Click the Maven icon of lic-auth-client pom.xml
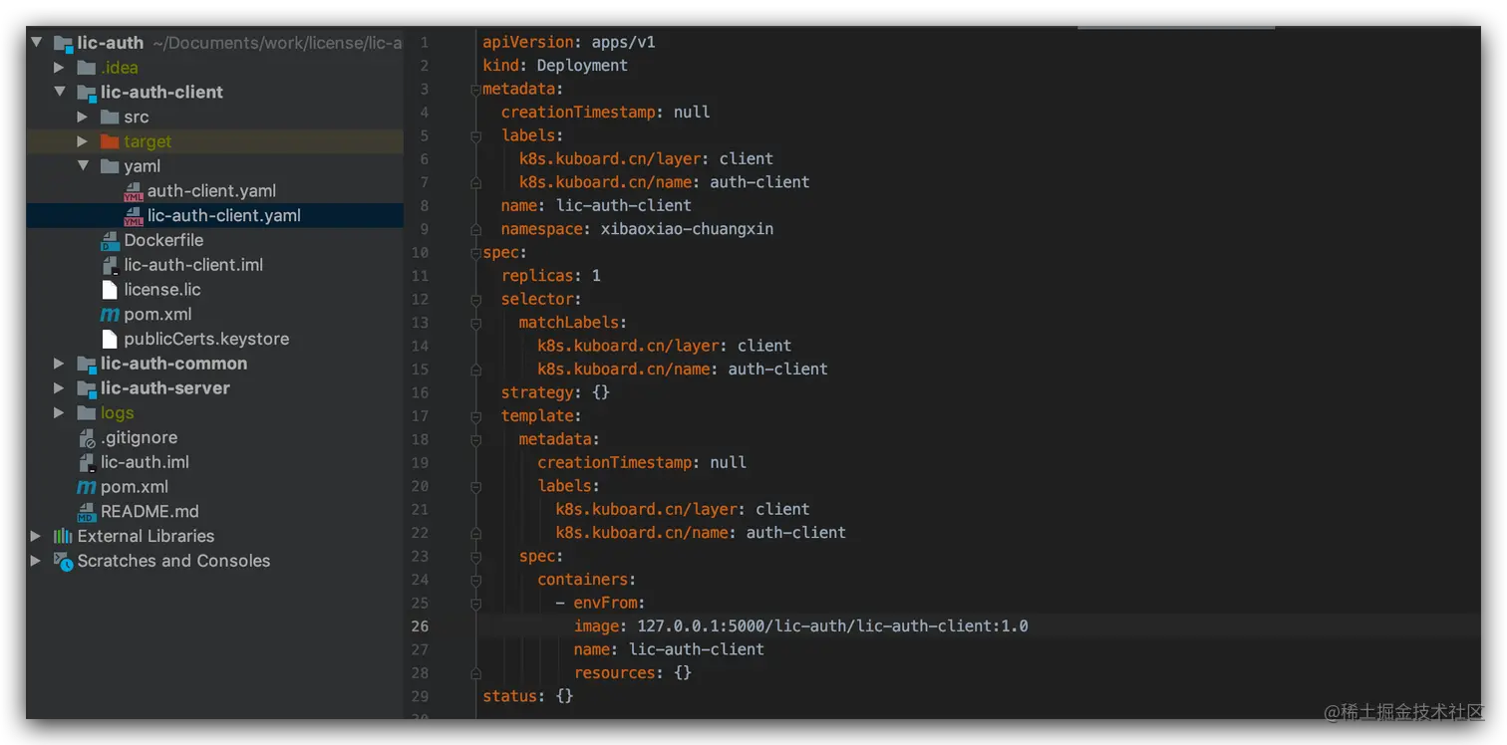The image size is (1507, 745). click(x=110, y=315)
